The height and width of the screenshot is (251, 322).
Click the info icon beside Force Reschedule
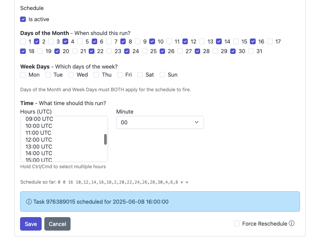pos(292,223)
